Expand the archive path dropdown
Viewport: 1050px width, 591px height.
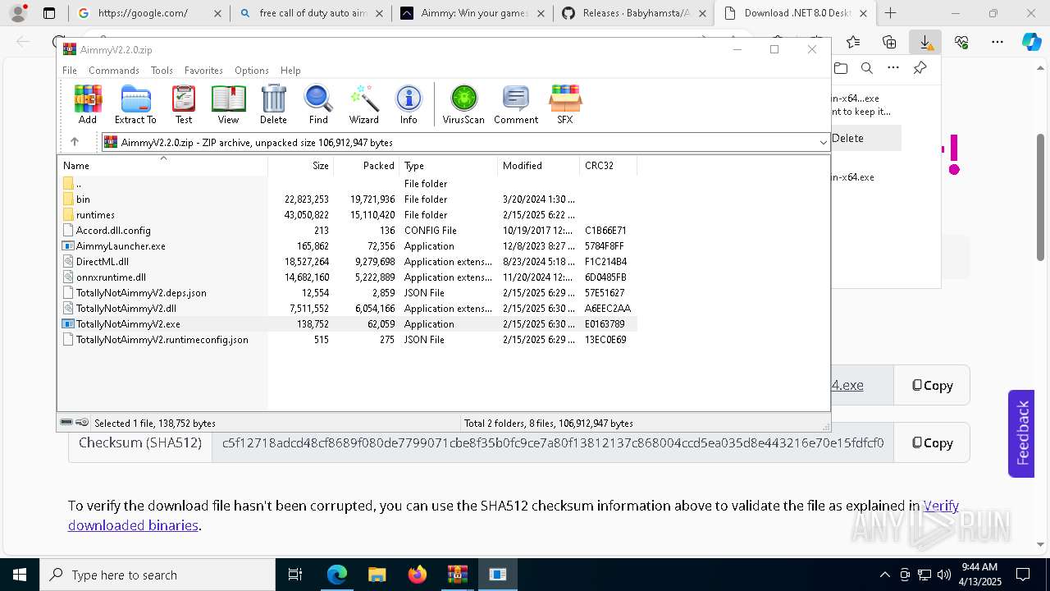point(823,143)
